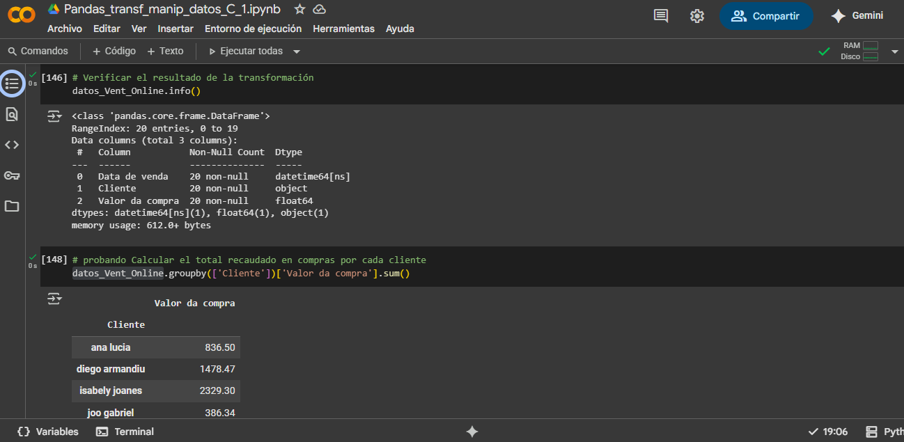The height and width of the screenshot is (442, 904).
Task: Click the 'memory usage: 612.0+ bytes' output line
Action: [141, 226]
